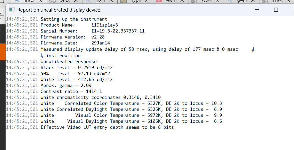
Task: Click the 'Contrast ratio = 1414:1' line
Action: 71,91
